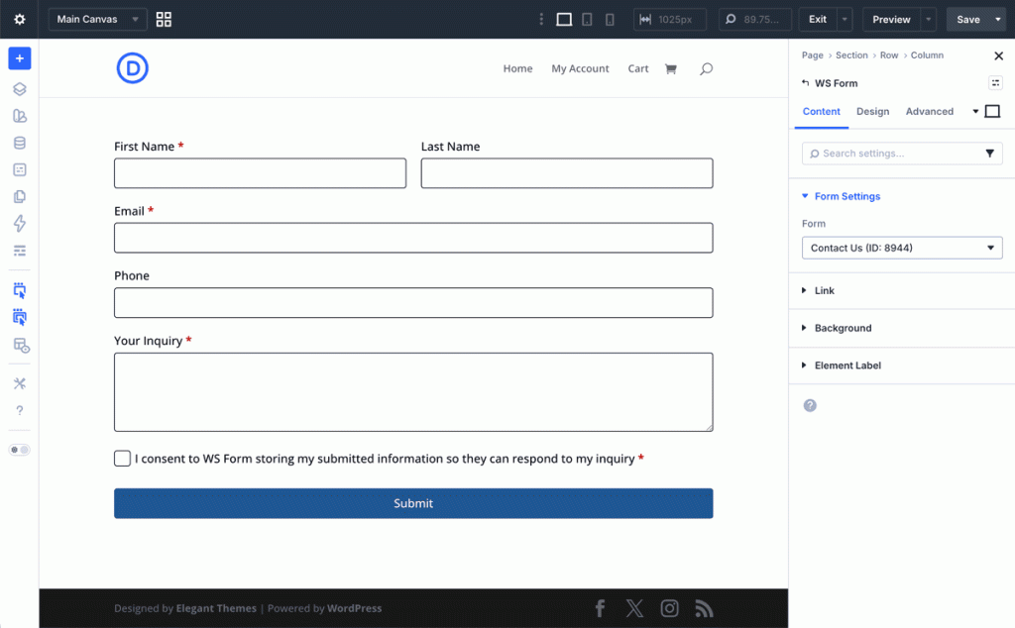1015x628 pixels.
Task: Click the Phone input field
Action: (x=413, y=303)
